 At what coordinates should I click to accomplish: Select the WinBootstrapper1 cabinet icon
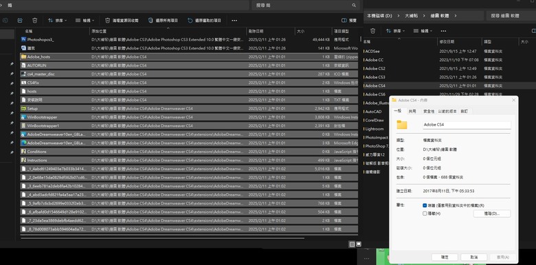[23, 126]
